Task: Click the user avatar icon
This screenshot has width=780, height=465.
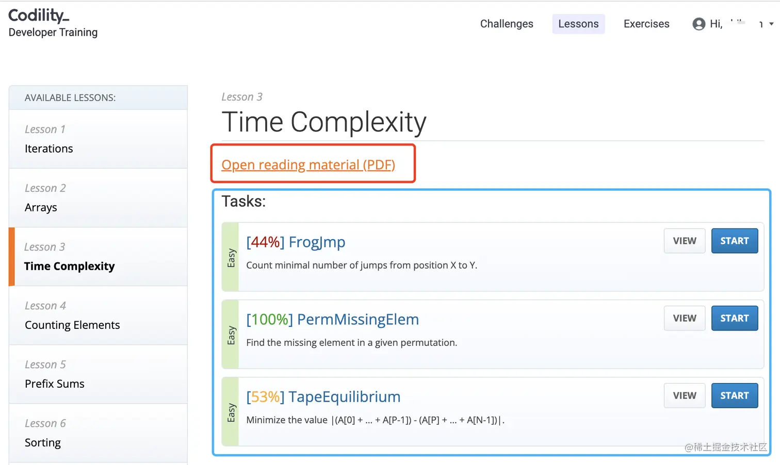Action: click(699, 24)
